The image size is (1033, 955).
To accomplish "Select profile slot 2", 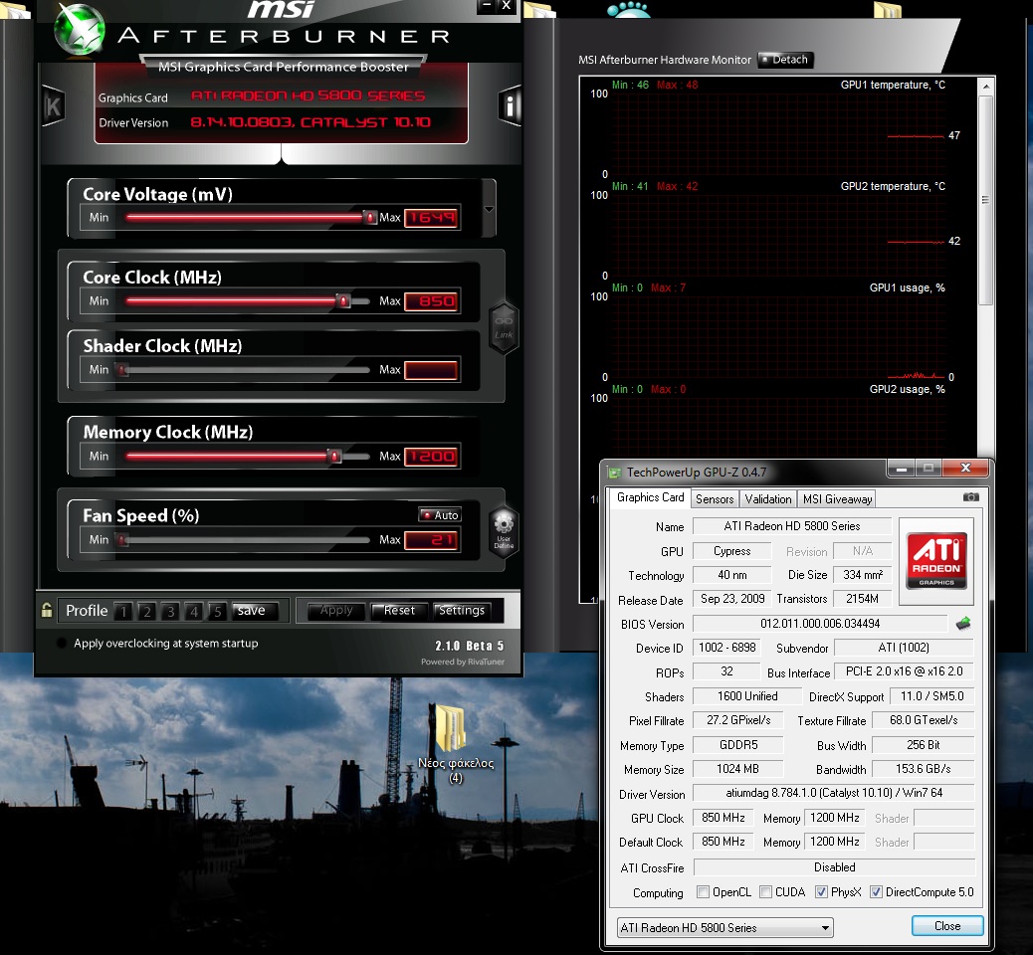I will tap(147, 611).
